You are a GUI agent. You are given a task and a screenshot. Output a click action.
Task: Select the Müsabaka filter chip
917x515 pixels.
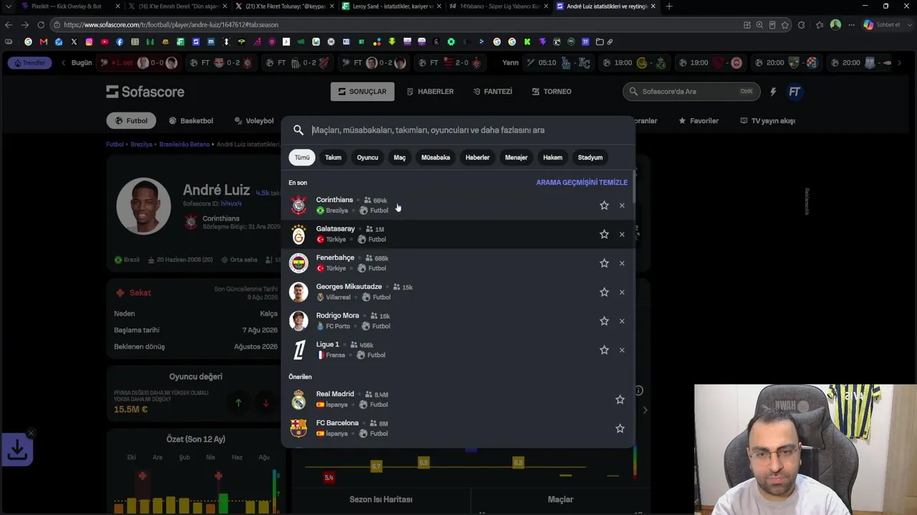[x=436, y=157]
